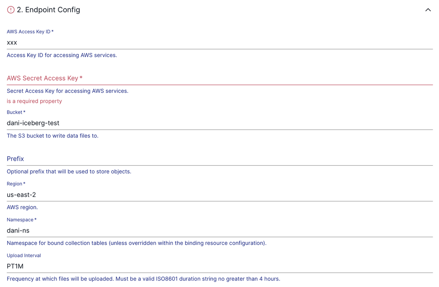Click the Namespace bound collection tables description
439x287 pixels.
[x=137, y=243]
